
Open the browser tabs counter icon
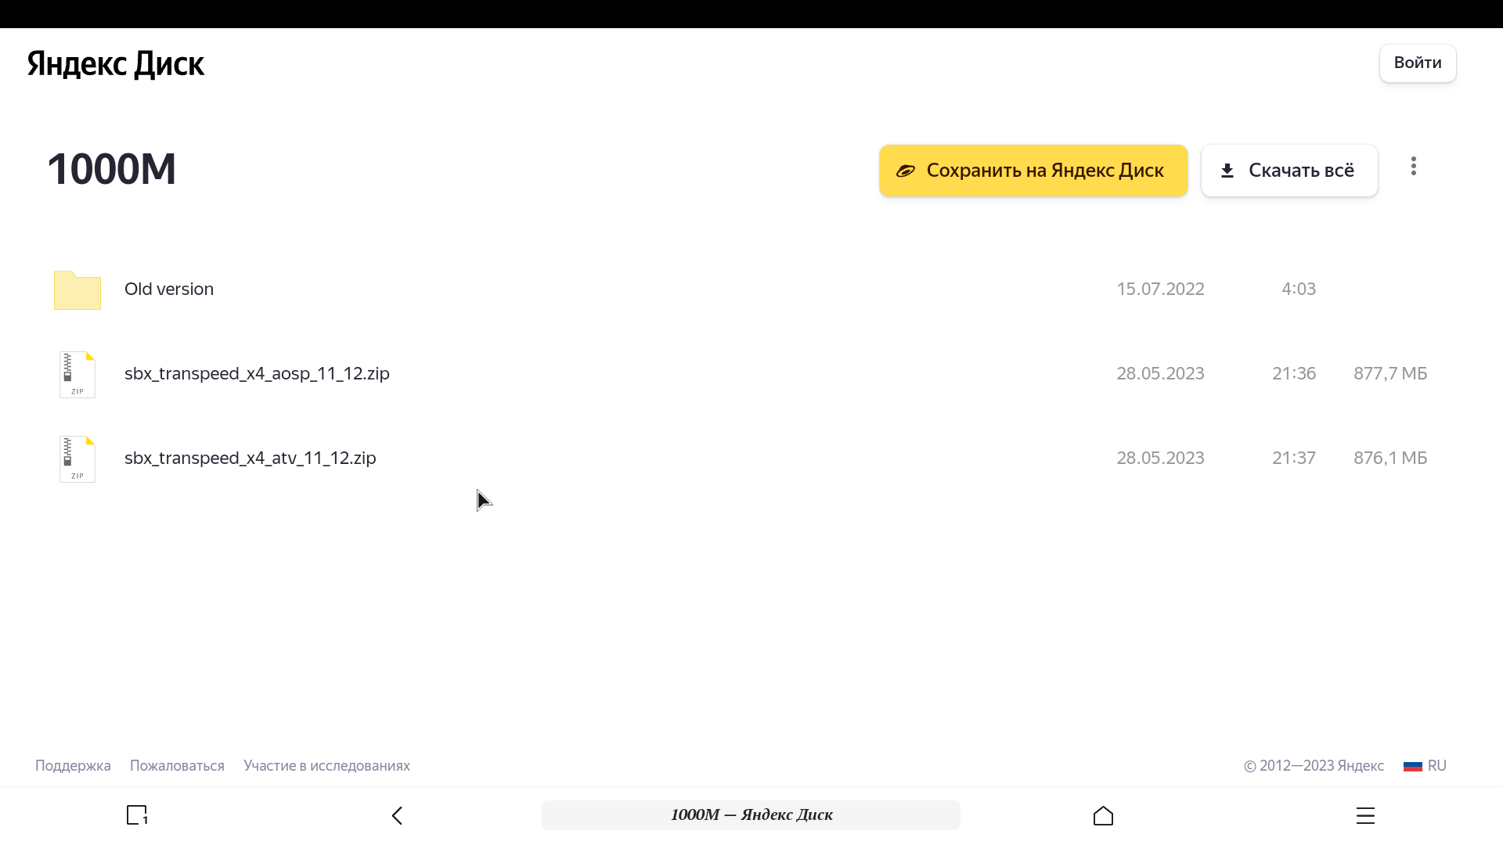coord(137,815)
